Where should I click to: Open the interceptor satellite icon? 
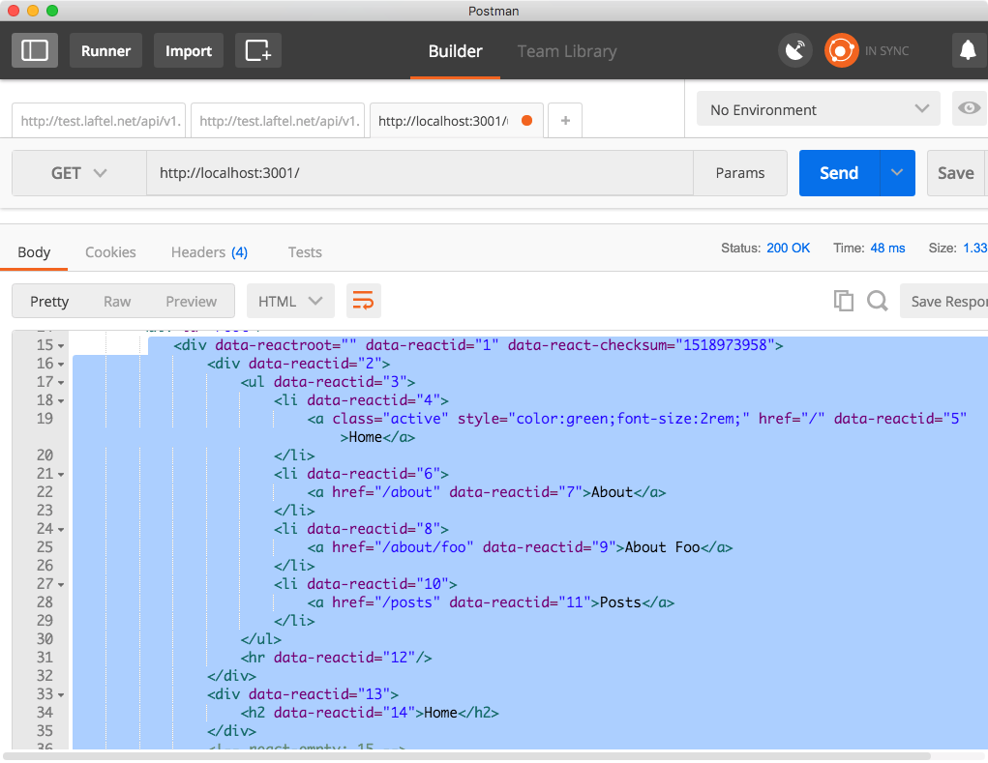(x=795, y=50)
